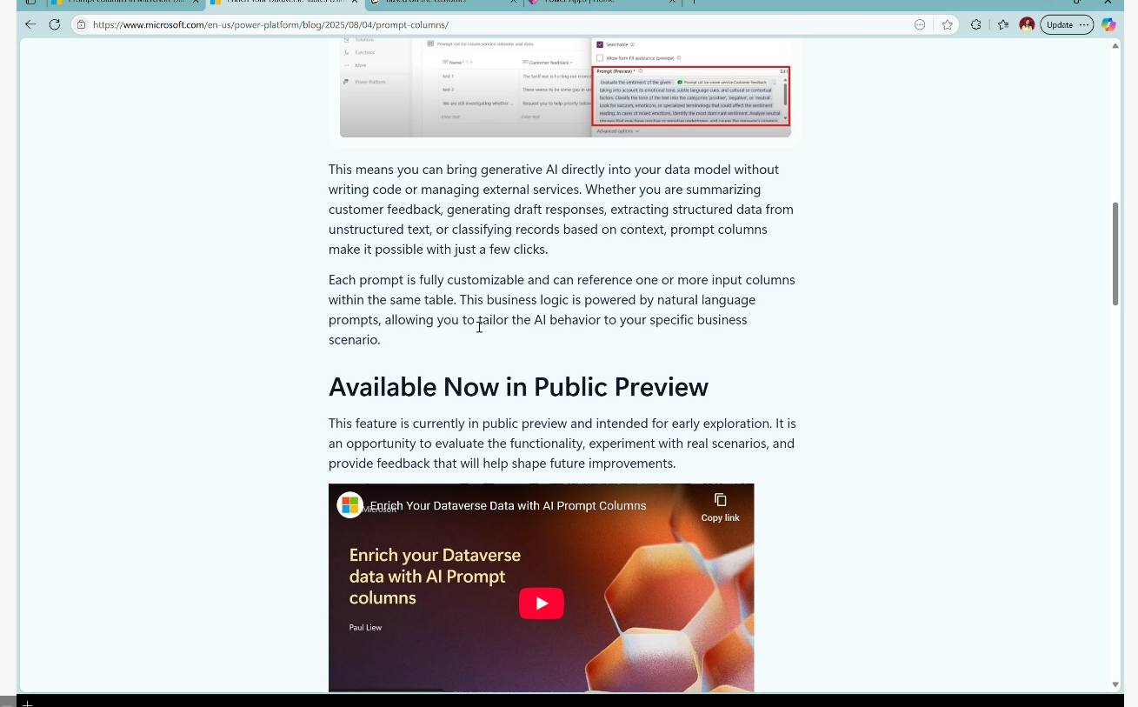Go back using the browser back arrow

[x=30, y=24]
